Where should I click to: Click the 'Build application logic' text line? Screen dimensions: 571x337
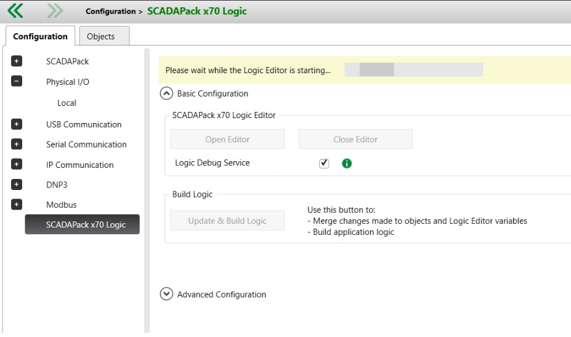pyautogui.click(x=350, y=232)
